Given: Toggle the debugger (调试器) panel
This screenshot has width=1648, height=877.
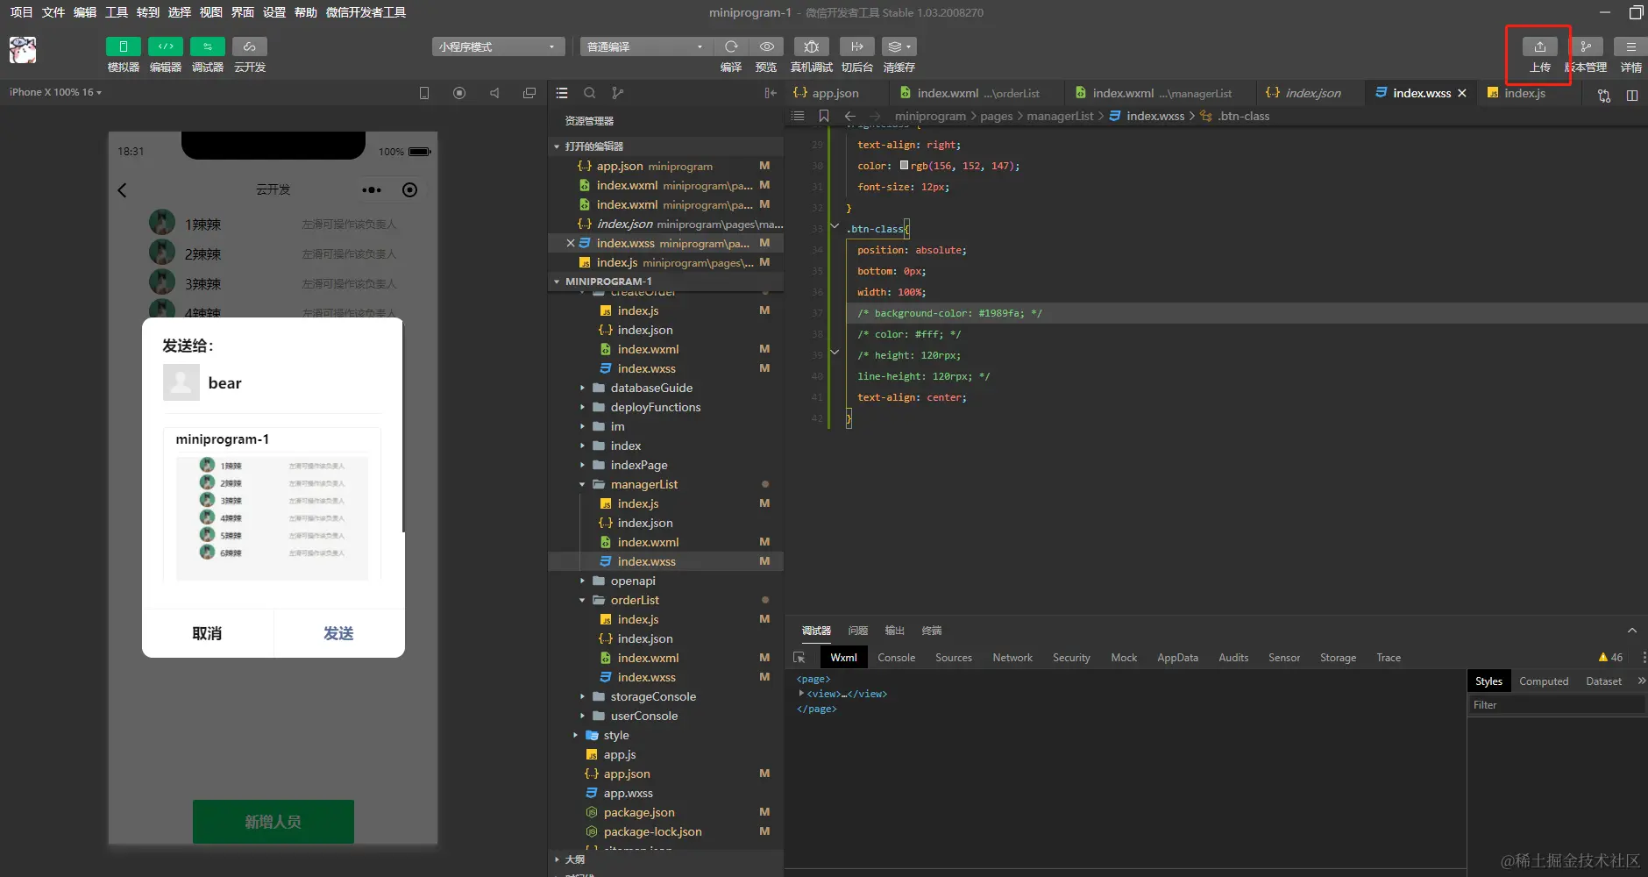Looking at the screenshot, I should [x=208, y=47].
